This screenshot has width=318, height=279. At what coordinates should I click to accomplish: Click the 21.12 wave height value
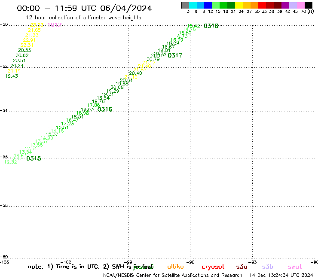tap(131, 77)
